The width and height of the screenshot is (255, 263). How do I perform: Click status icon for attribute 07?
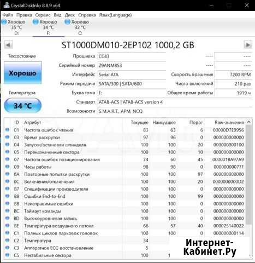tap(7, 159)
